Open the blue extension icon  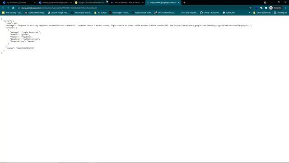pyautogui.click(x=256, y=8)
